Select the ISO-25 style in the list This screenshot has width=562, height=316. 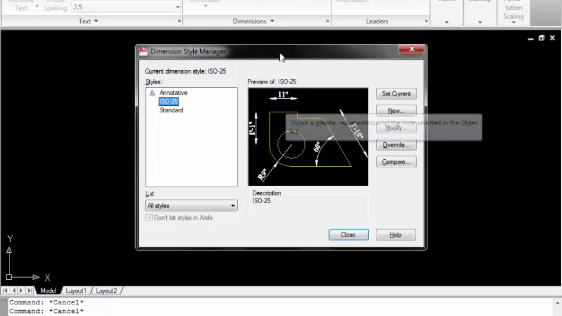169,101
